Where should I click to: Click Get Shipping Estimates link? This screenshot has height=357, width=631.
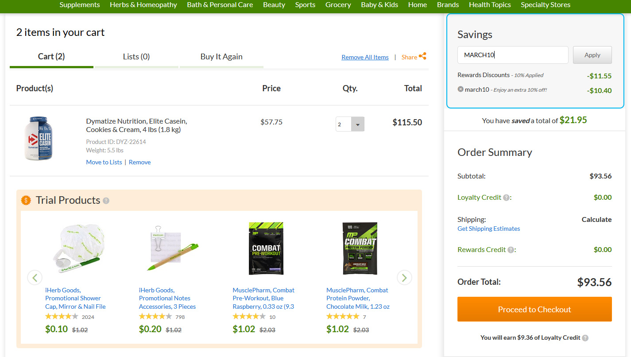pos(489,229)
